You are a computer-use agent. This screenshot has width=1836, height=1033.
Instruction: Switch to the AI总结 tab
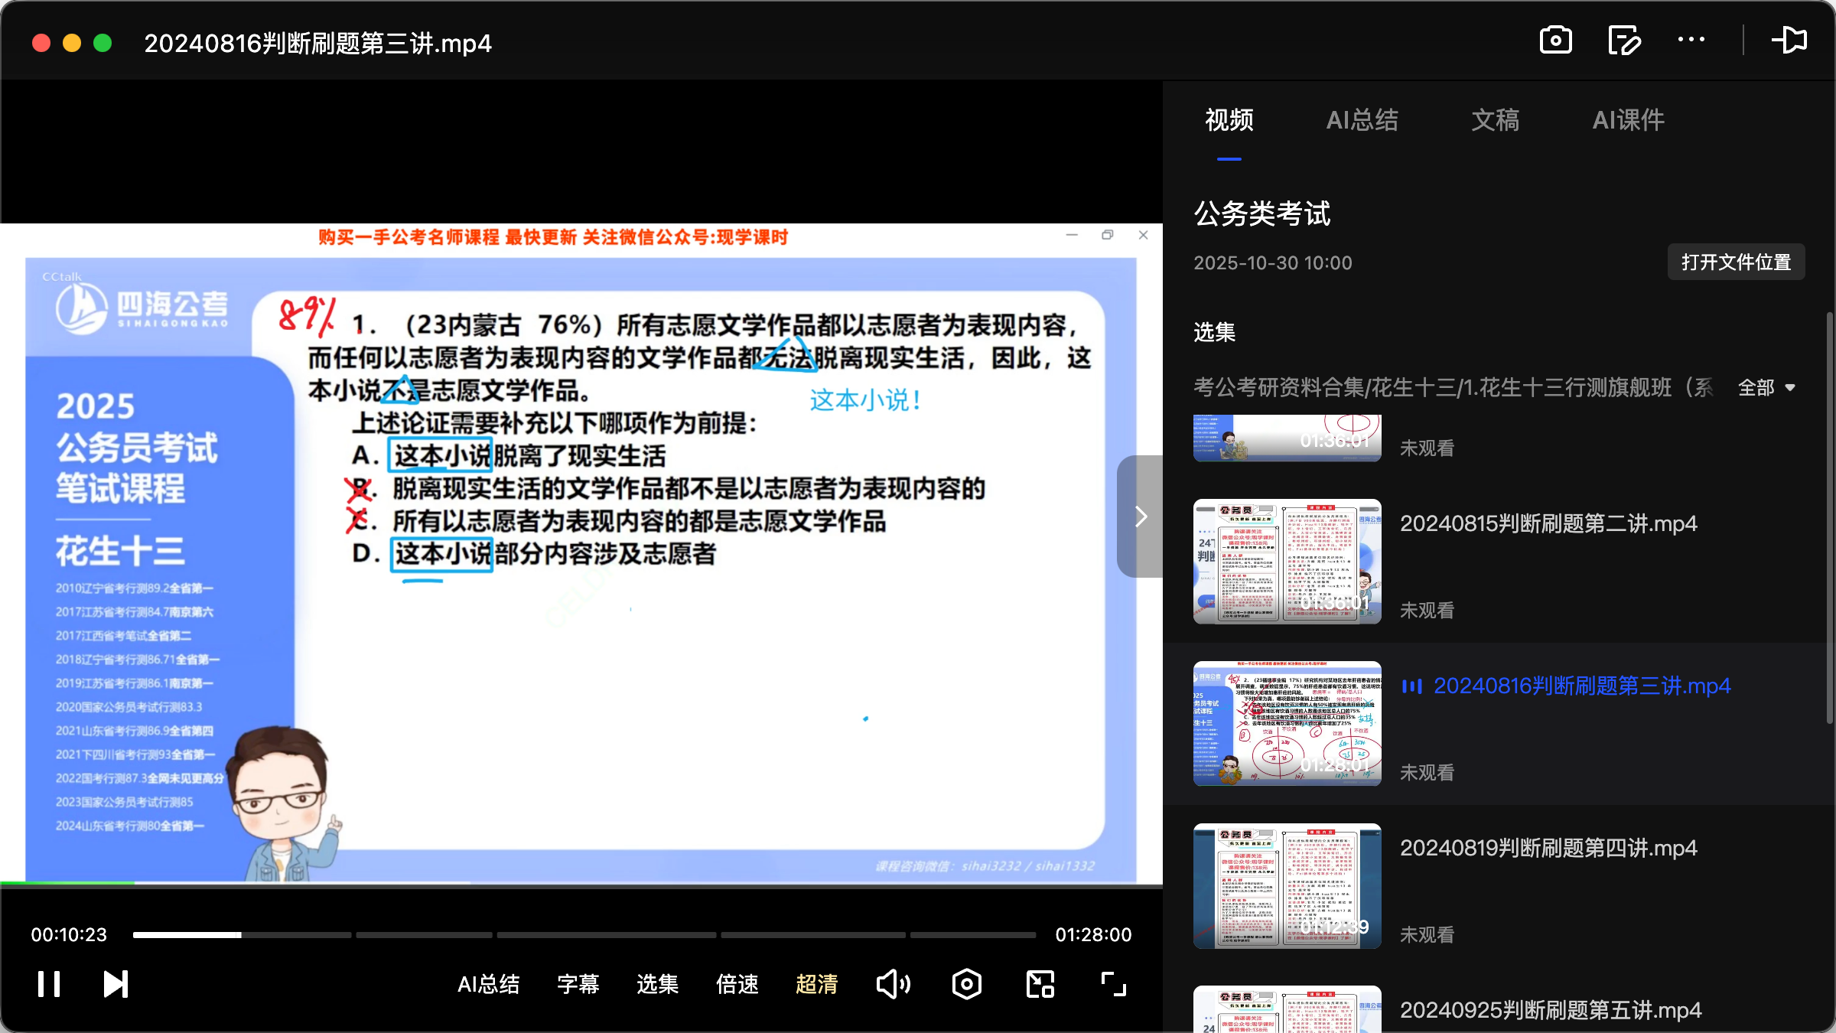[x=1362, y=120]
